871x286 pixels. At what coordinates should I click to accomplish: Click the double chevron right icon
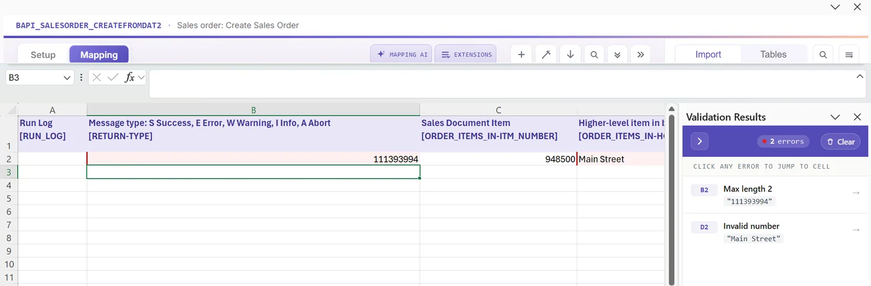pos(640,55)
